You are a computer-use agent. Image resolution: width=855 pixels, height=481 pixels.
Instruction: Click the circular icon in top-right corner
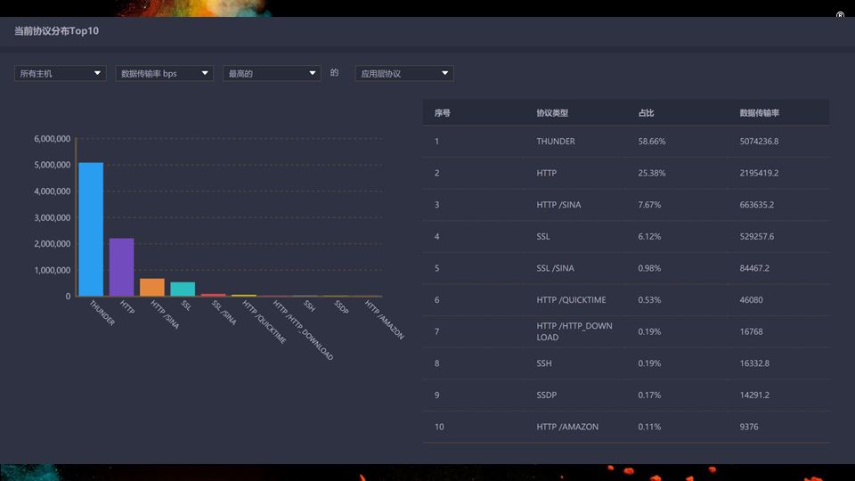pos(840,15)
